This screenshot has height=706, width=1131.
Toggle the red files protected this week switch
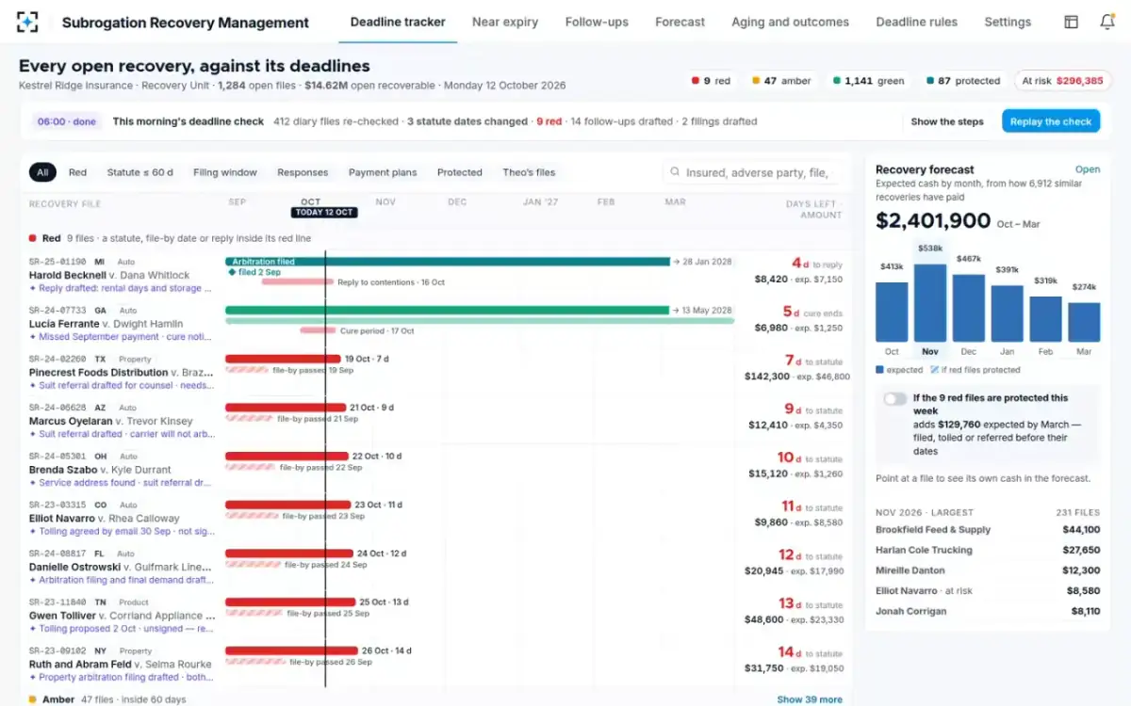pos(894,398)
